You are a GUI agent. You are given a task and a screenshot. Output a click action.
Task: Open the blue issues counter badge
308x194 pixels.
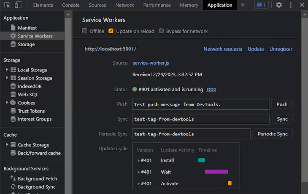(x=261, y=5)
